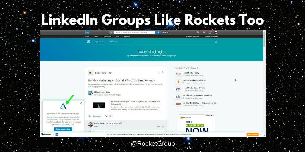Image resolution: width=305 pixels, height=152 pixels.
Task: Expand the My Groups dropdown
Action: pyautogui.click(x=100, y=42)
